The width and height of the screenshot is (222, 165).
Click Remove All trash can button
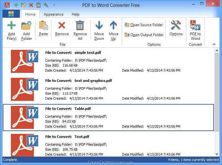tap(80, 31)
